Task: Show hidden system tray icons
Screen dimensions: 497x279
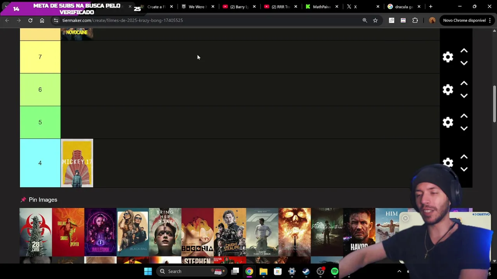Action: (x=399, y=271)
